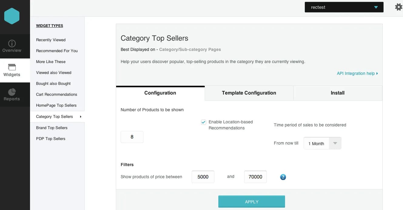Screen dimensions: 403x210
Task: Click the arrow beside Category Top Sellers
Action: point(80,117)
